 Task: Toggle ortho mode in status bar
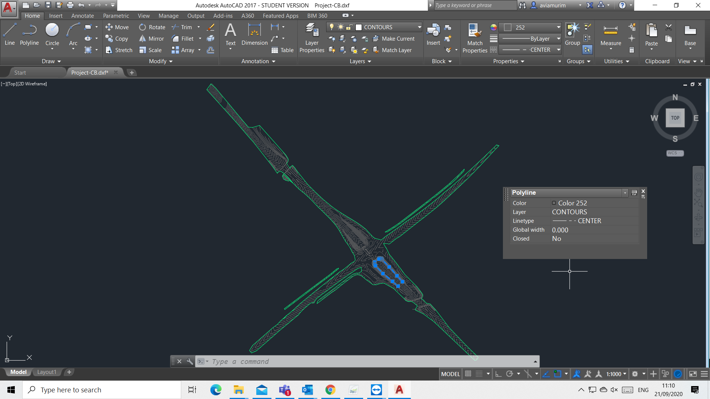[498, 374]
